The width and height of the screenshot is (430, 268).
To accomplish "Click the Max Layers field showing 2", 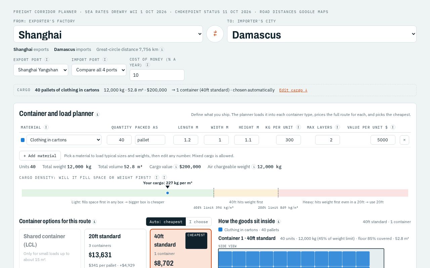I will (328, 140).
